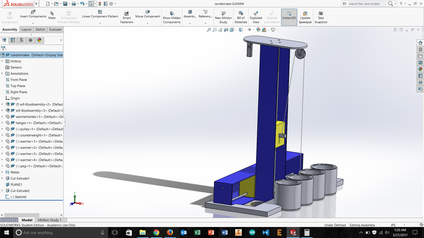424x238 pixels.
Task: Switch to the Evaluate tab
Action: [x=55, y=30]
